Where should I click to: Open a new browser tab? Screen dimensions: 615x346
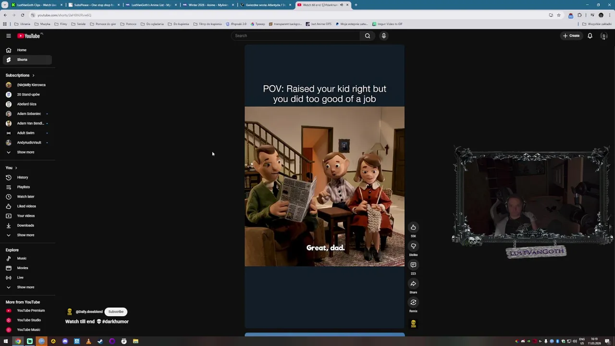356,5
